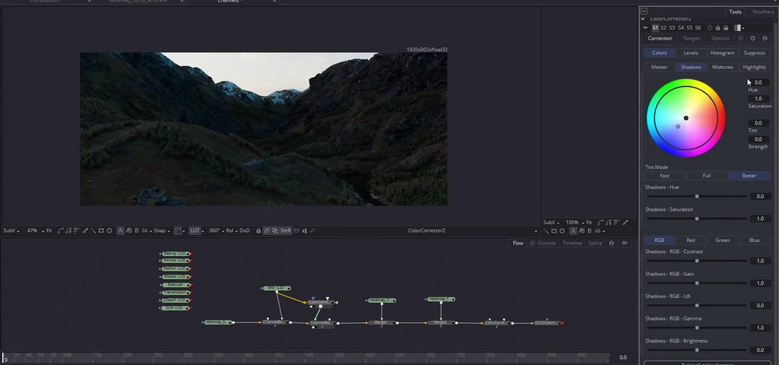The image size is (779, 365).
Task: Click the Tint value field
Action: click(x=758, y=123)
